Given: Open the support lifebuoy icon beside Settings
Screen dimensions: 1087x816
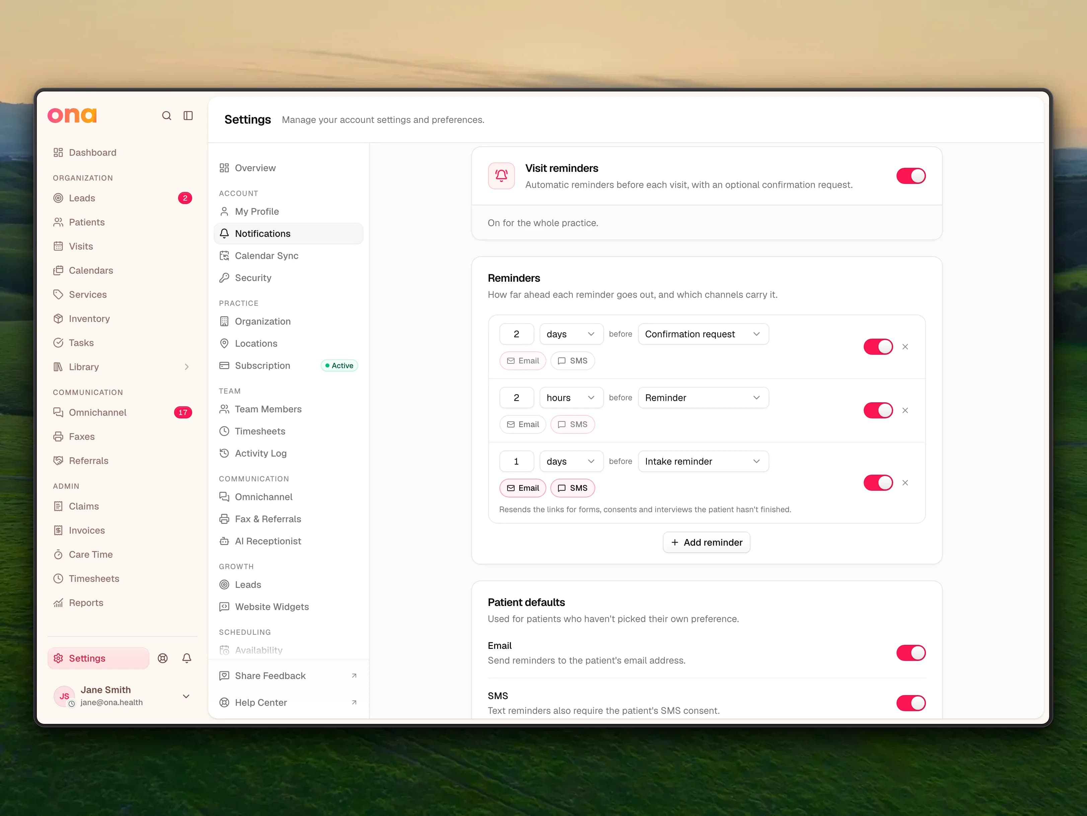Looking at the screenshot, I should click(x=163, y=658).
